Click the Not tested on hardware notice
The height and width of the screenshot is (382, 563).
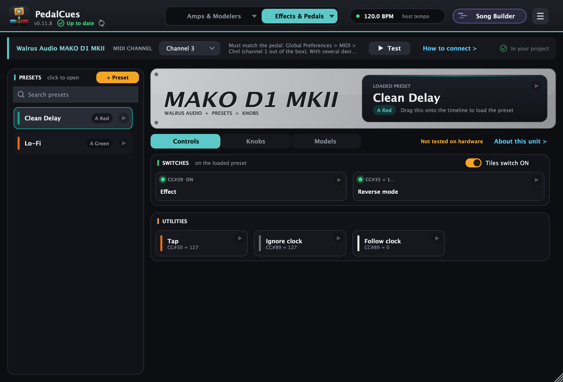pos(452,141)
